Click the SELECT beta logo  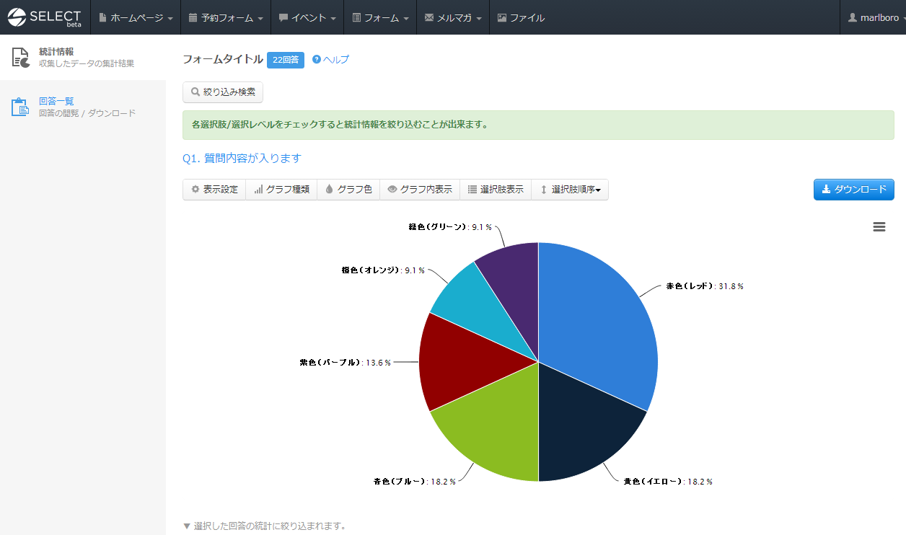[x=45, y=17]
